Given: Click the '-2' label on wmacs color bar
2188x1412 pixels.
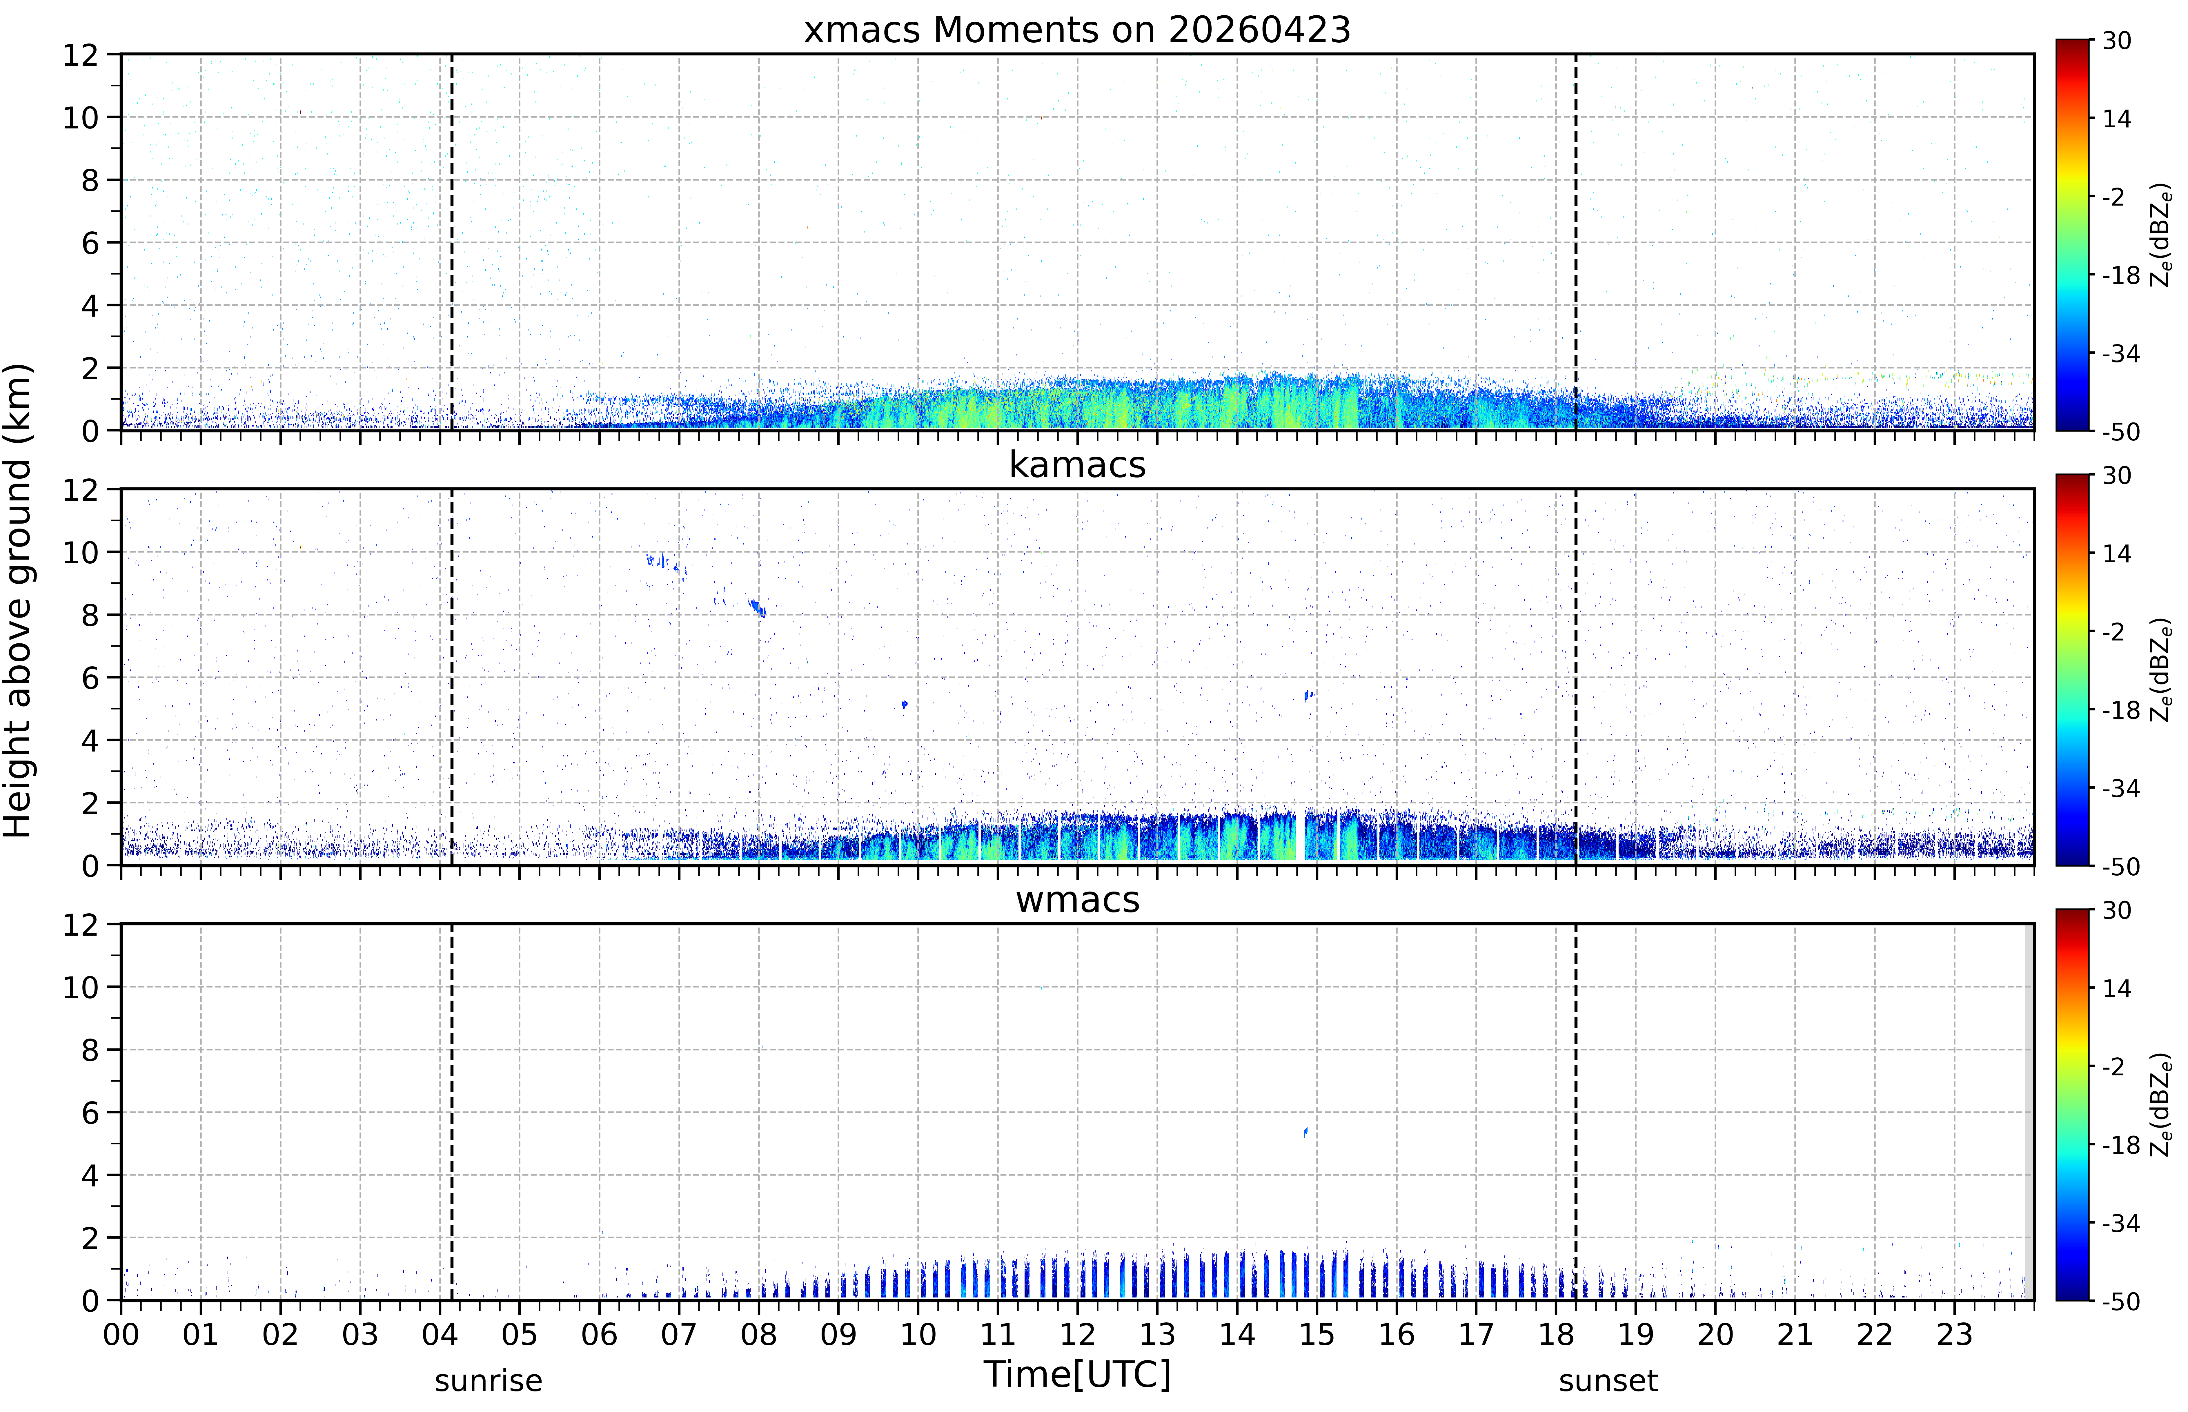Looking at the screenshot, I should coord(2114,1066).
